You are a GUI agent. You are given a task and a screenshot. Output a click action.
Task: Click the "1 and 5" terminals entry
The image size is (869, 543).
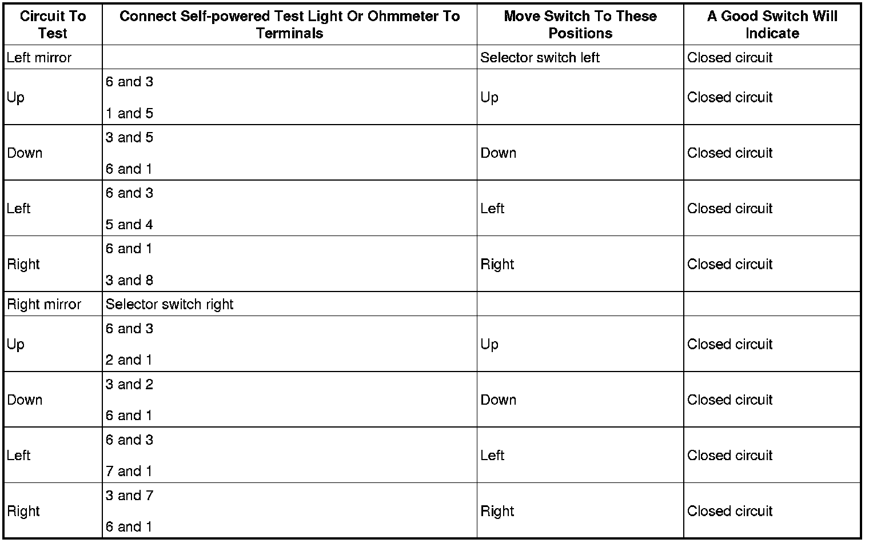click(129, 113)
